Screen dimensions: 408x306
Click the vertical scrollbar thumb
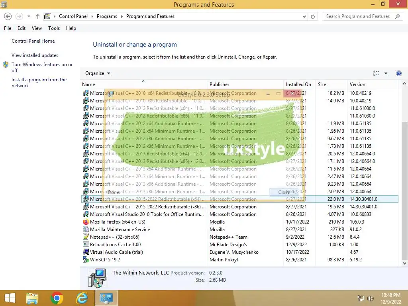(404, 190)
